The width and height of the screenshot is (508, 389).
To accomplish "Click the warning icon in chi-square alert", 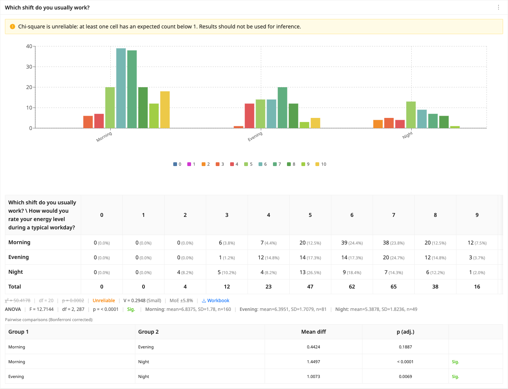I will 12,27.
